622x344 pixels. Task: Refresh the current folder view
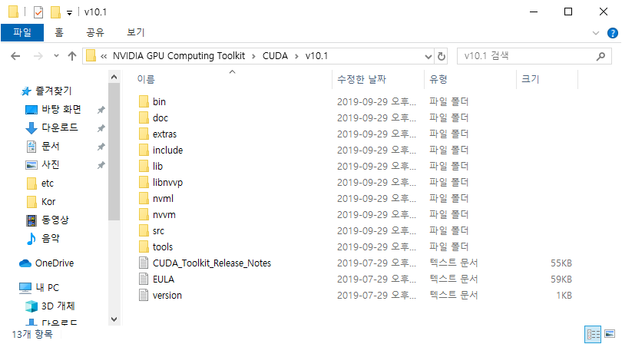tap(441, 56)
